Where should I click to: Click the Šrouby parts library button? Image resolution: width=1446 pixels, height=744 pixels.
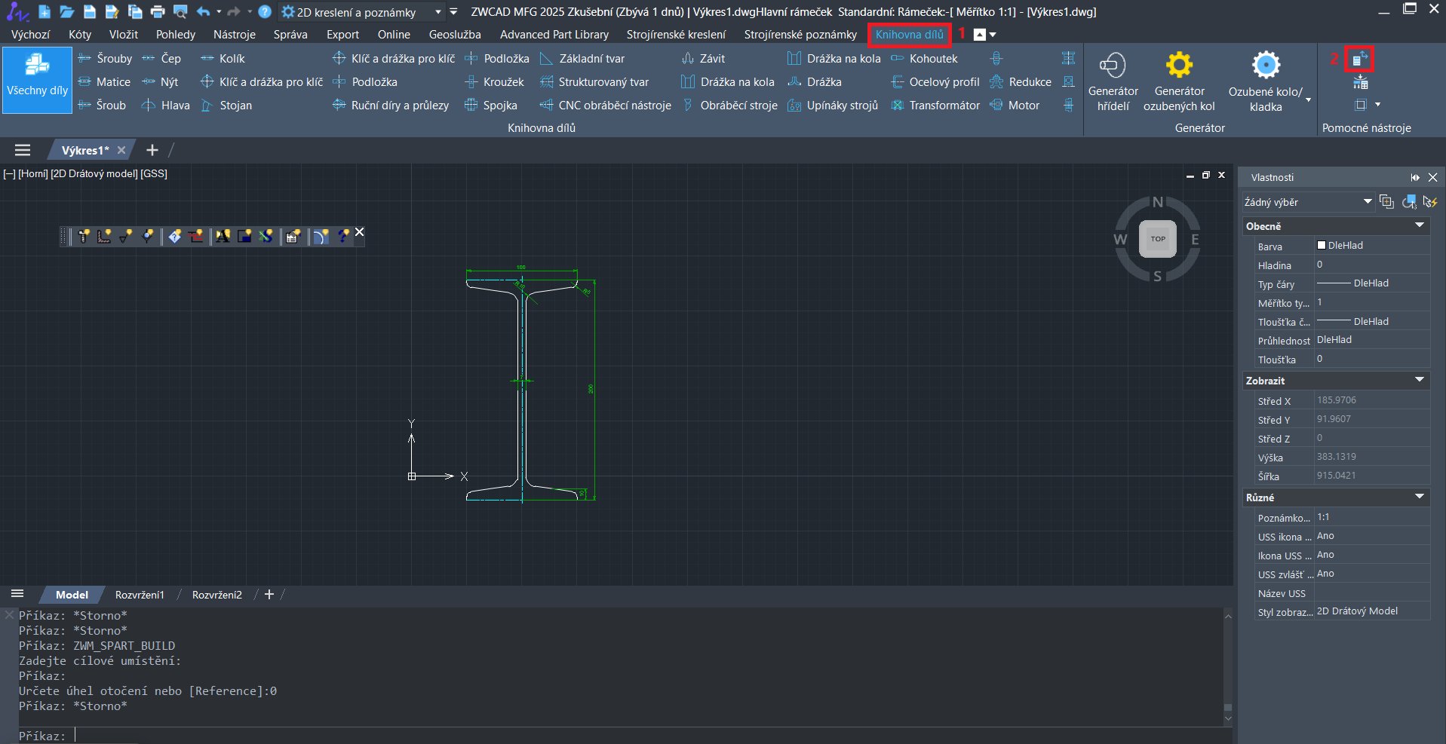pyautogui.click(x=106, y=59)
